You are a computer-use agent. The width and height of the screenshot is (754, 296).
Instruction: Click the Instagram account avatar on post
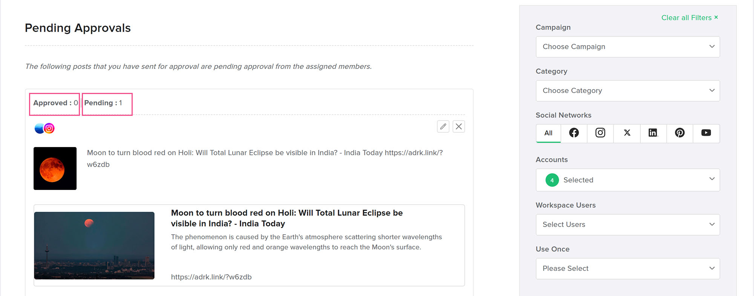[x=49, y=129]
